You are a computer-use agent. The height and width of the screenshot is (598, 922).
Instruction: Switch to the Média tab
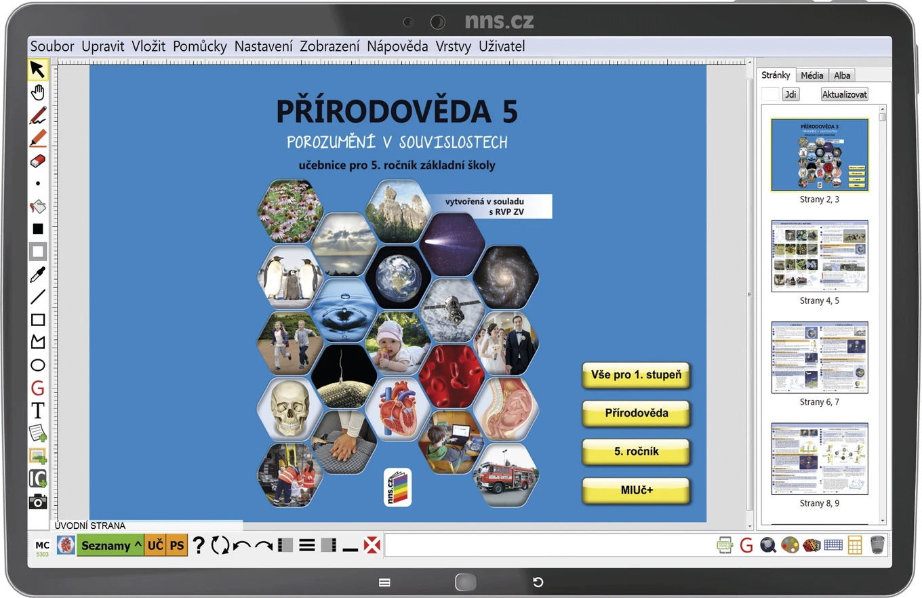coord(812,75)
